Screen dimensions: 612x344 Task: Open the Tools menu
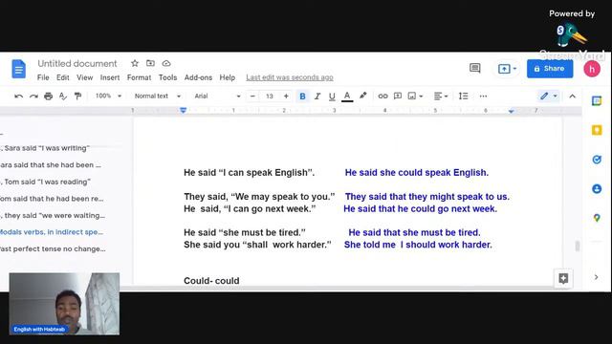point(168,77)
